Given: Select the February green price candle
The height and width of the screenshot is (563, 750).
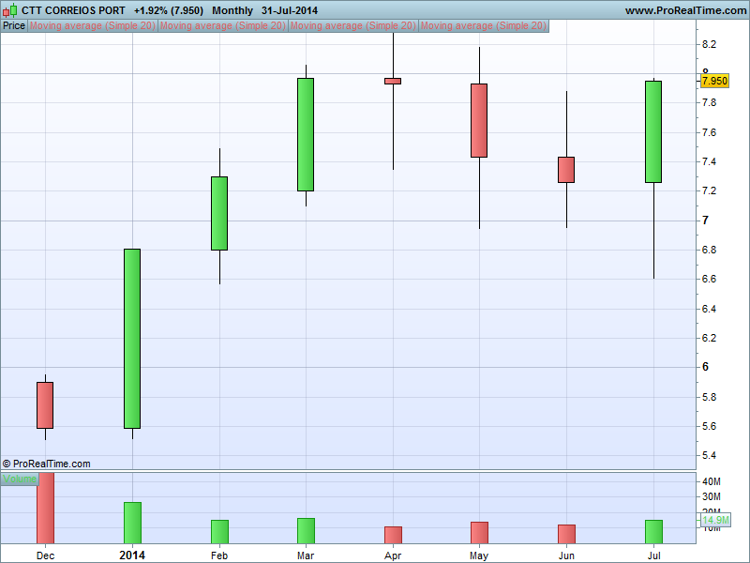Looking at the screenshot, I should (219, 214).
